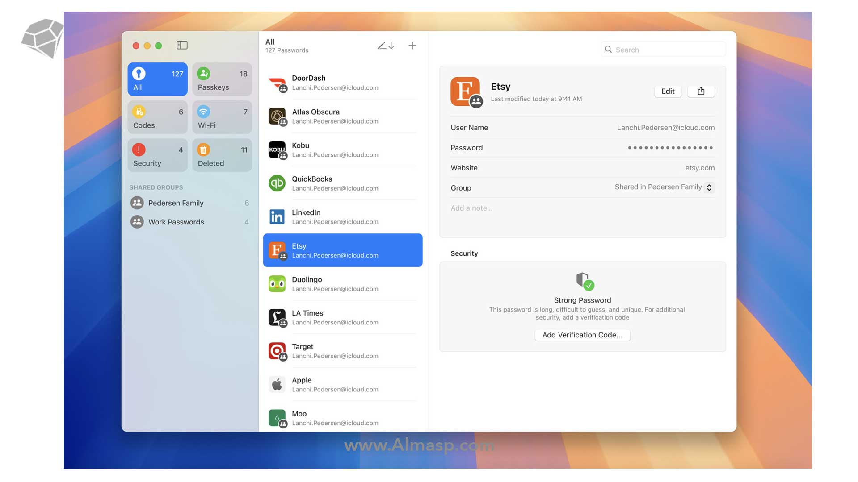
Task: Click the Edit button
Action: [x=668, y=91]
